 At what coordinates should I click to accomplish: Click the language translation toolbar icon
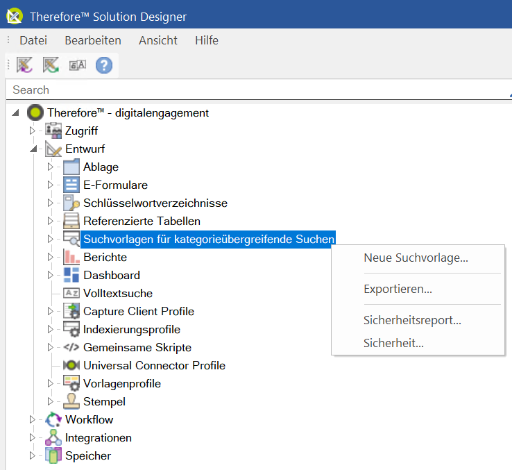pyautogui.click(x=78, y=65)
